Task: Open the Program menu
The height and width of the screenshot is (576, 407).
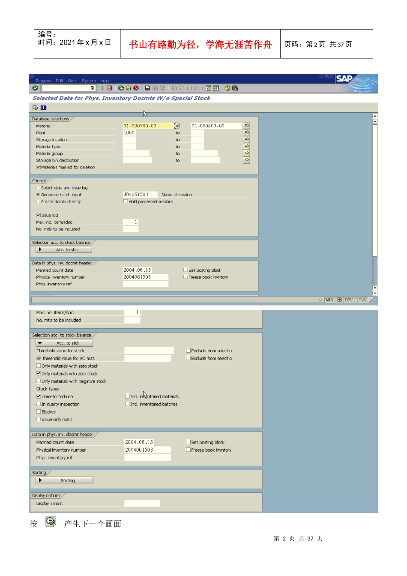Action: point(43,81)
